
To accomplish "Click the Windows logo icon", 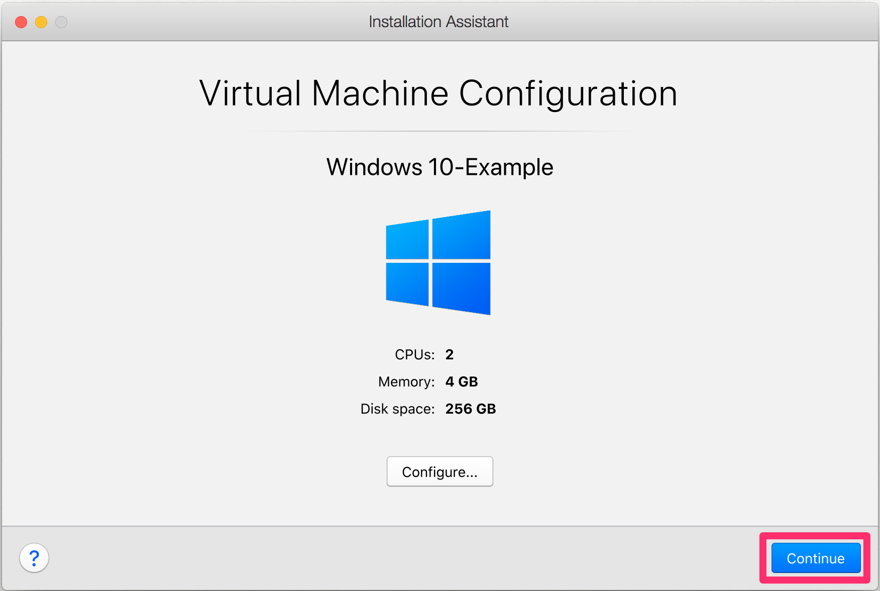I will pyautogui.click(x=438, y=262).
